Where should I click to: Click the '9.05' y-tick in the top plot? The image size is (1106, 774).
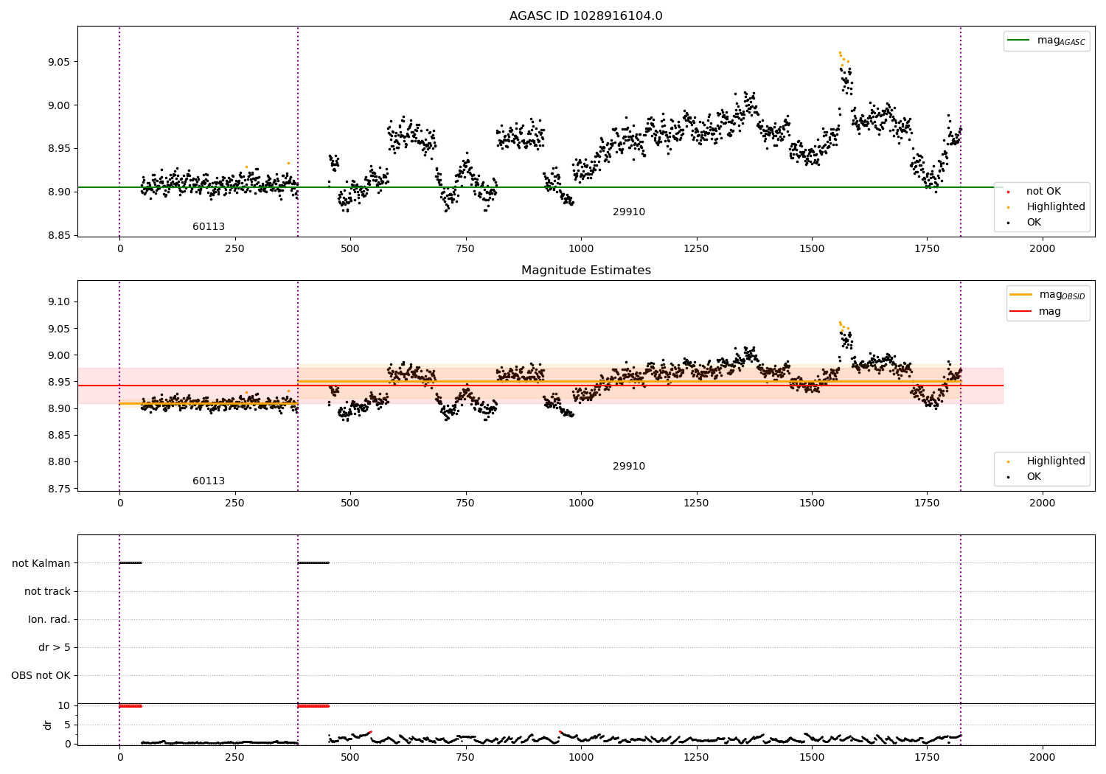point(58,61)
